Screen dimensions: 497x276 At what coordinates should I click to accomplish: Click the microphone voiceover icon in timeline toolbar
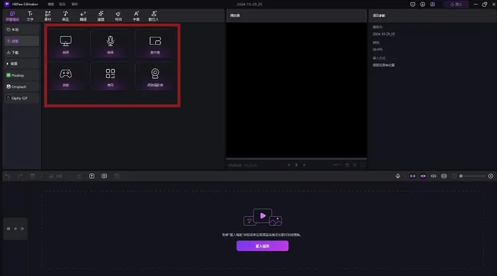(398, 176)
